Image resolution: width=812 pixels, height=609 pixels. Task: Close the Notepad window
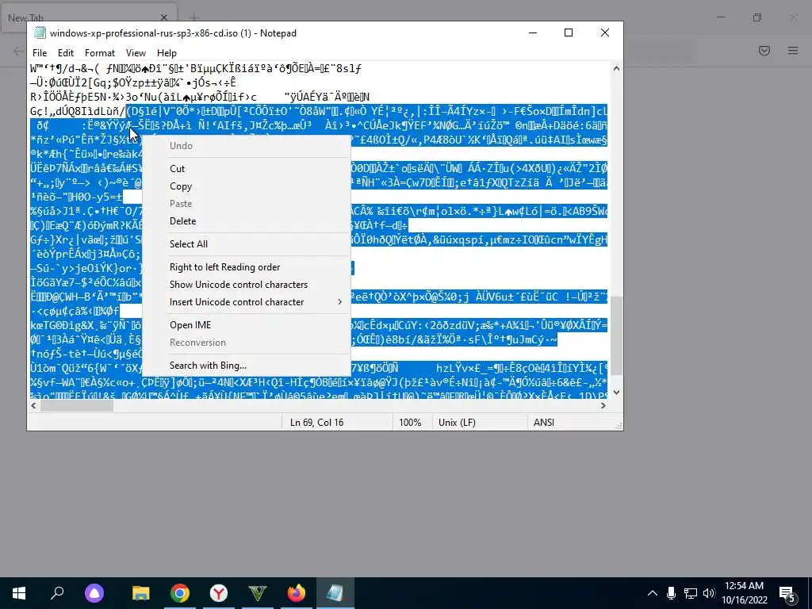click(x=604, y=33)
